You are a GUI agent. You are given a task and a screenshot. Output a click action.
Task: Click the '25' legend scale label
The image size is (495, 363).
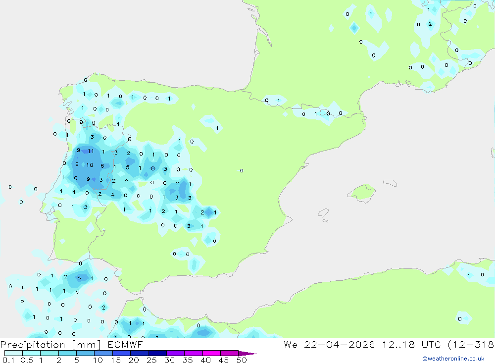tap(151, 360)
